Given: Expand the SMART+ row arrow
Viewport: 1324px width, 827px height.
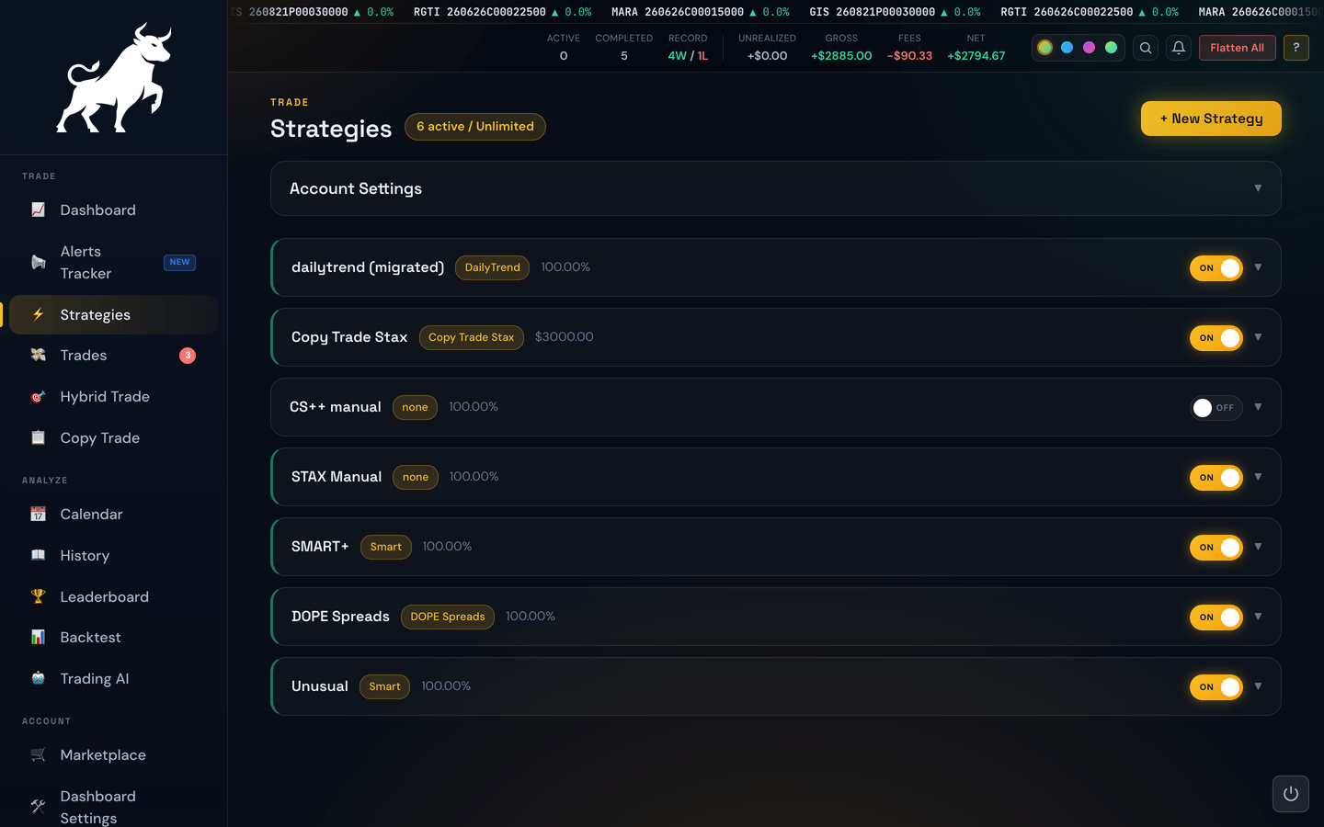Looking at the screenshot, I should [1258, 547].
